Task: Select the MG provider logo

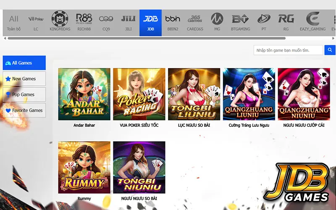Action: click(x=217, y=18)
